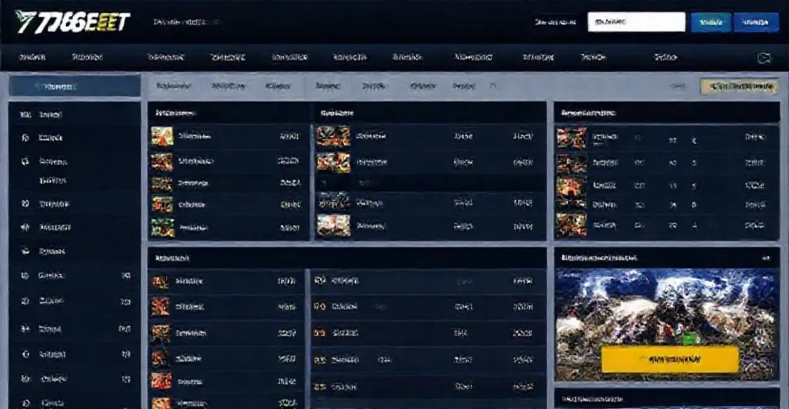789x409 pixels.
Task: Click the last visible icon in left sidebar
Action: tap(25, 402)
